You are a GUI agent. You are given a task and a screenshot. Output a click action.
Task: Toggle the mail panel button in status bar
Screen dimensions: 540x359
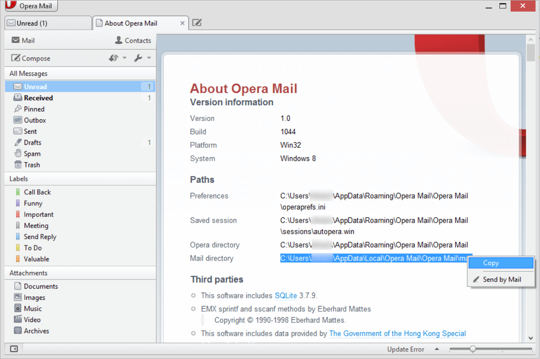click(x=13, y=349)
